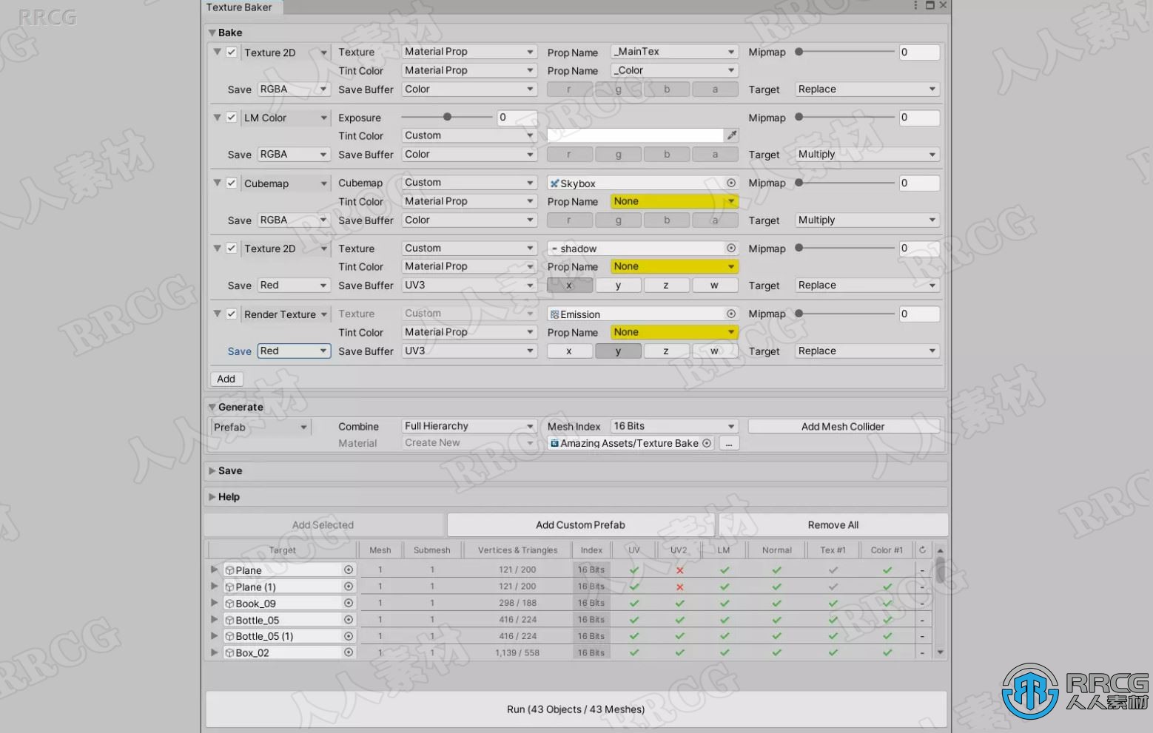Toggle the shadow Texture 2D bake checkbox
The width and height of the screenshot is (1153, 733).
[x=232, y=248]
